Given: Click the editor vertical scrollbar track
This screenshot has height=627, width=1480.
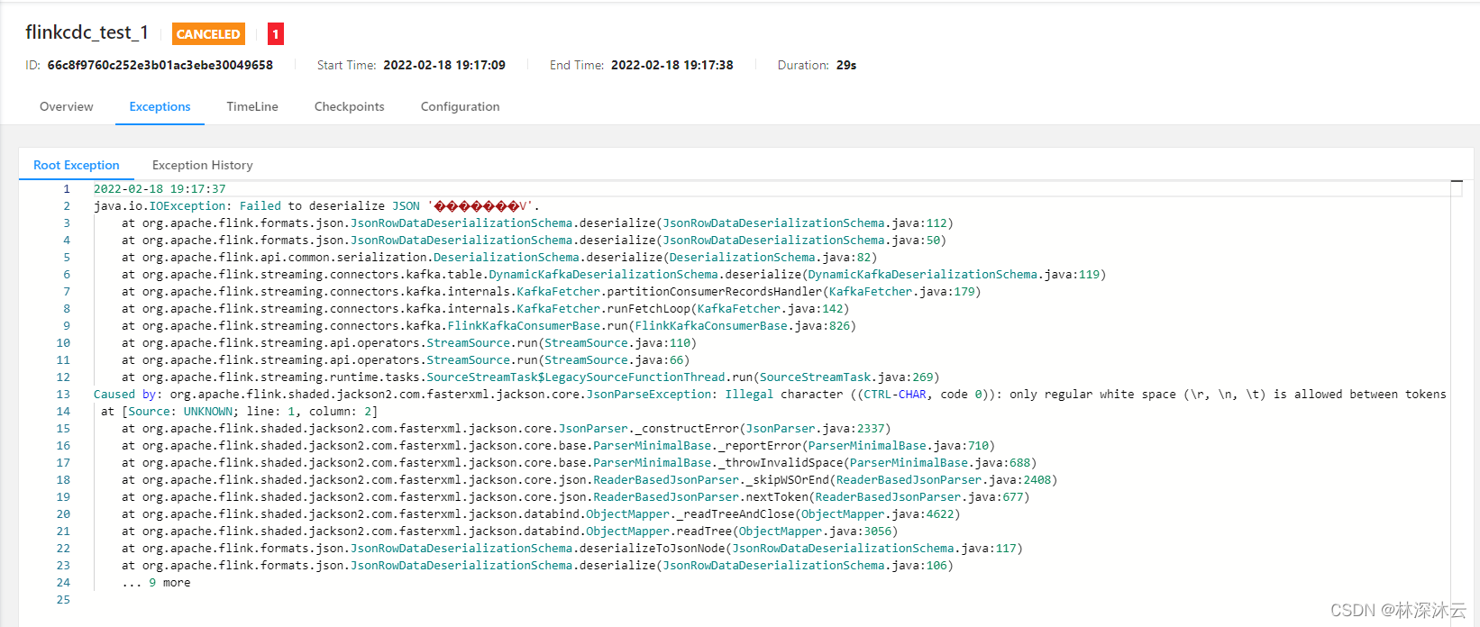Looking at the screenshot, I should pos(1456,405).
